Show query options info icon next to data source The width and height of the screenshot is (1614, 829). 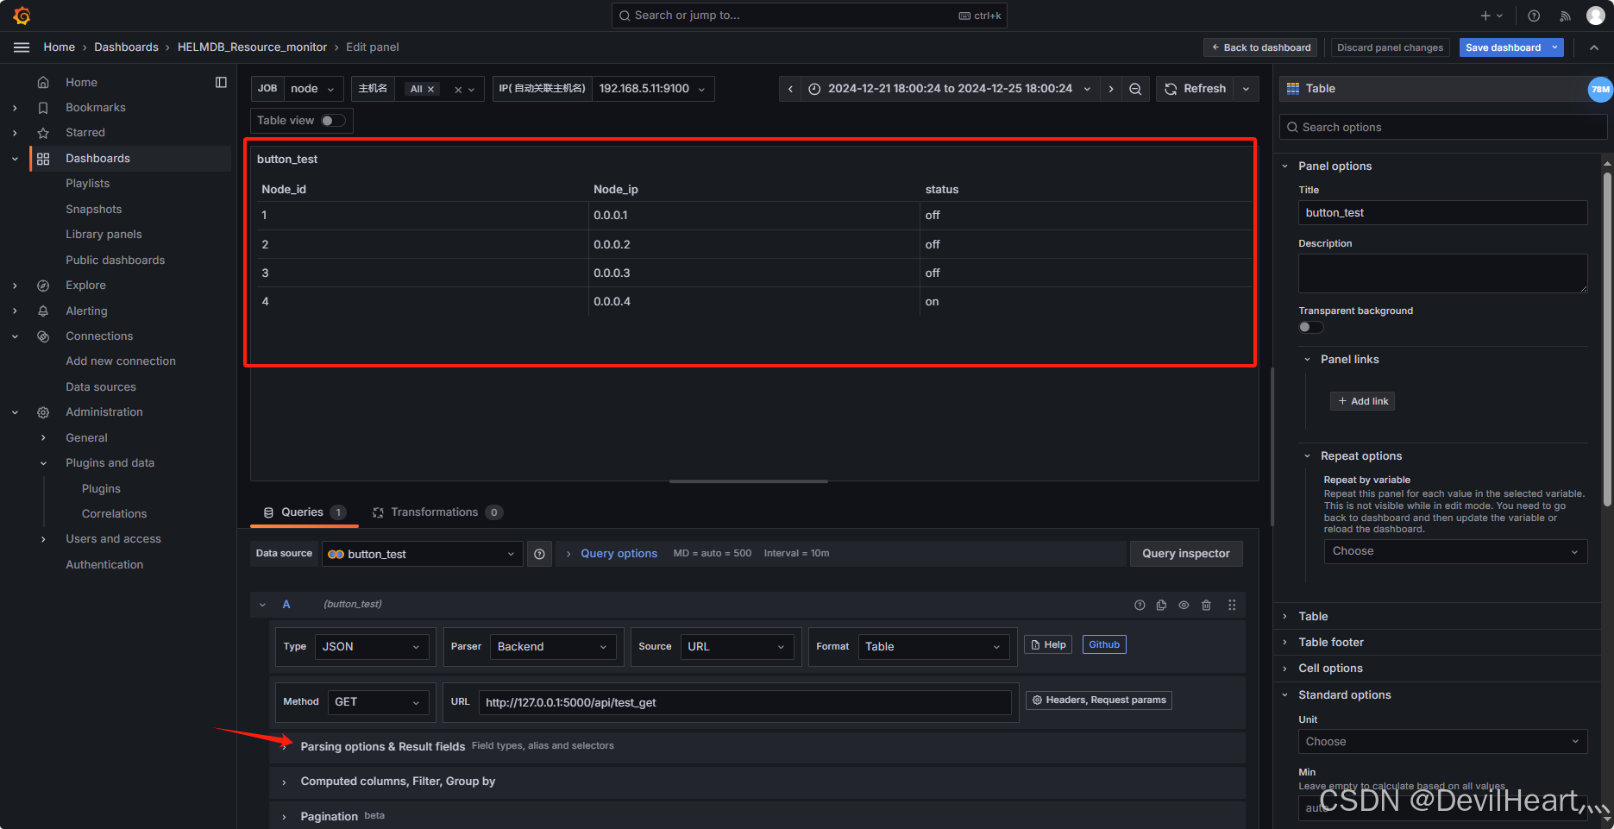pos(539,554)
